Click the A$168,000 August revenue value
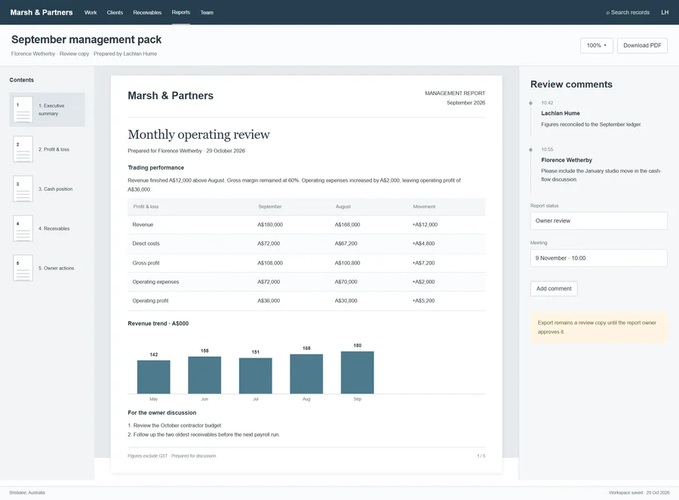679x500 pixels. pos(347,225)
